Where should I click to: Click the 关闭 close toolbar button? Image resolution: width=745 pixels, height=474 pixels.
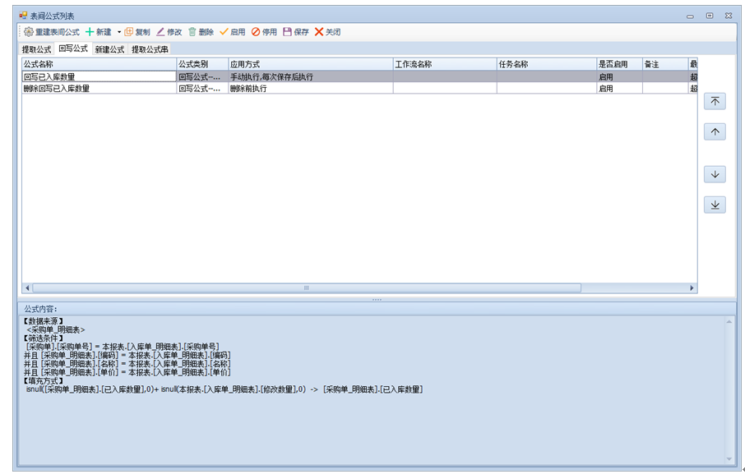pos(327,32)
